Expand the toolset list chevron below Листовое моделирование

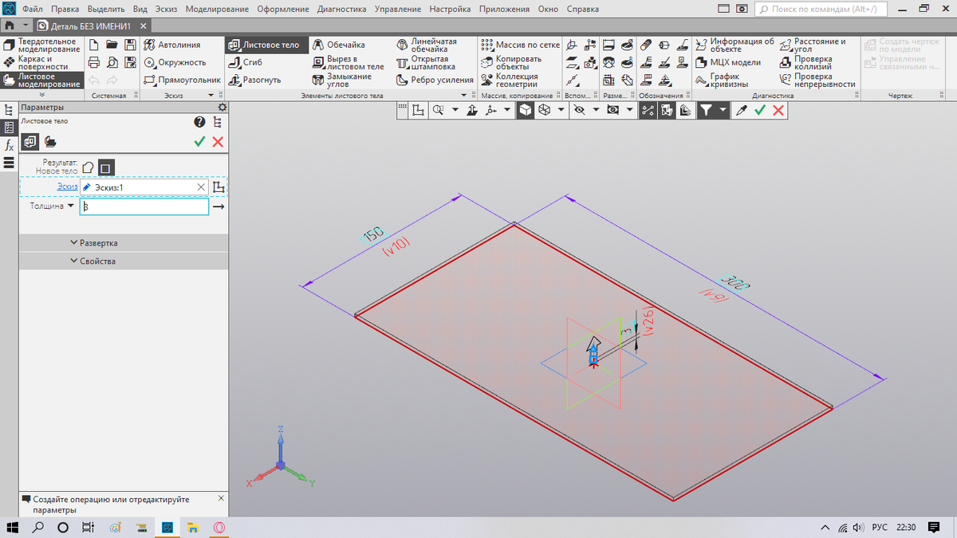click(42, 95)
